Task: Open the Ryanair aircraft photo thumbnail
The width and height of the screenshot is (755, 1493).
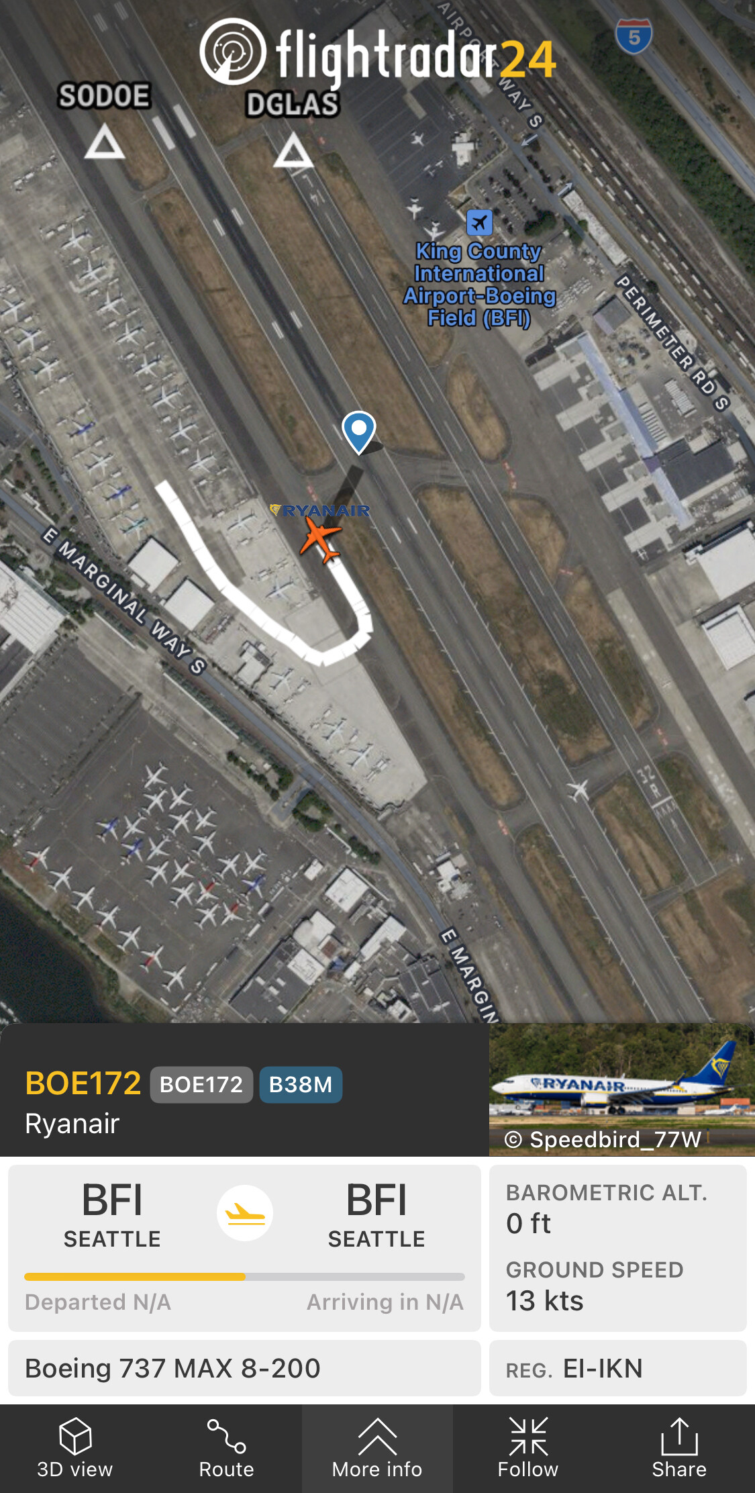Action: (x=622, y=1090)
